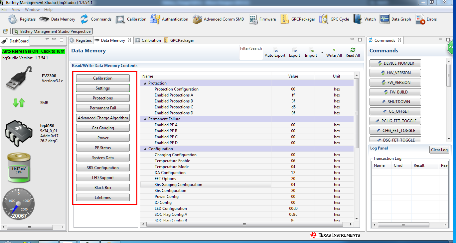This screenshot has height=243, width=456.
Task: Close the Data Memory tab
Action: click(129, 40)
